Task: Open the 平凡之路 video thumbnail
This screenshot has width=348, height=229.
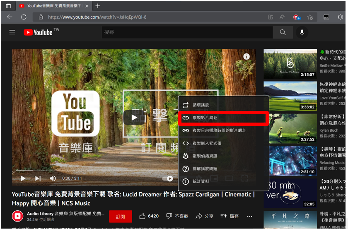Action: click(x=290, y=219)
